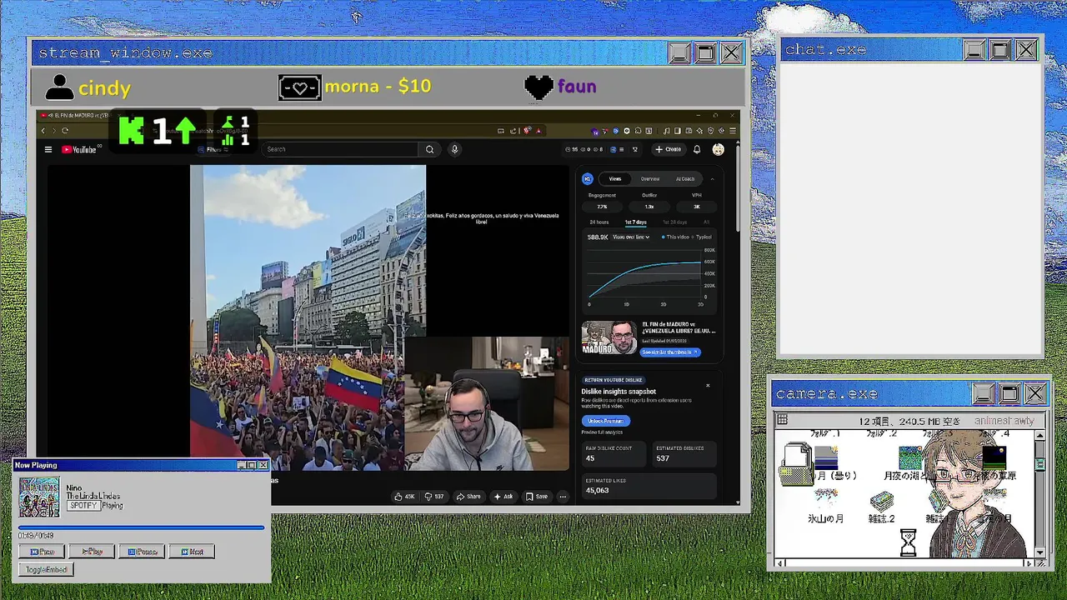Click See similar thumbnails button
The image size is (1067, 600).
point(670,352)
